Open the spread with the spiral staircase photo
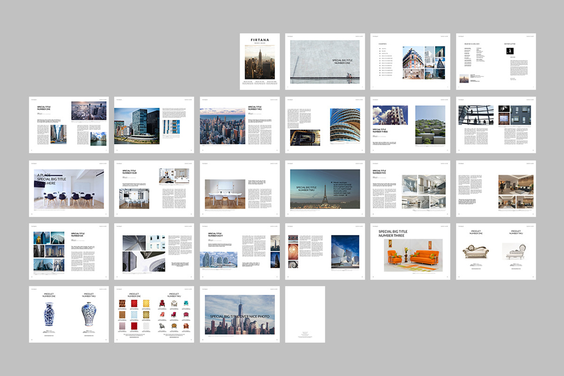Image resolution: width=564 pixels, height=376 pixels. coord(325,125)
